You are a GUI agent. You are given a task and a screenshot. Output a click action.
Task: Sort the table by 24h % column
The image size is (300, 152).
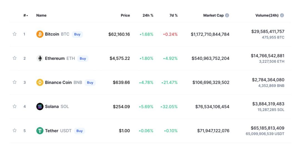click(148, 15)
